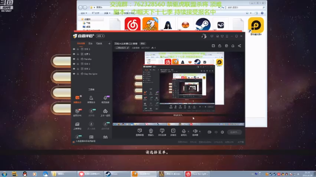Hide the 文本 2 source
Image resolution: width=316 pixels, height=177 pixels.
74,69
